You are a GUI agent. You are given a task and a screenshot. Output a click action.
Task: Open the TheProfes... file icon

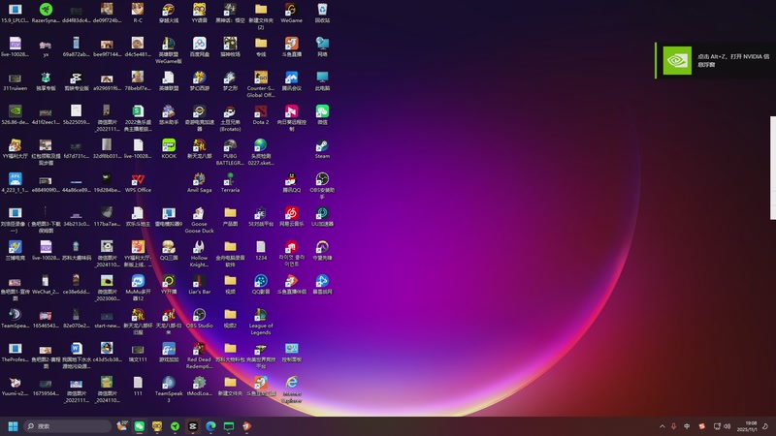coord(15,353)
